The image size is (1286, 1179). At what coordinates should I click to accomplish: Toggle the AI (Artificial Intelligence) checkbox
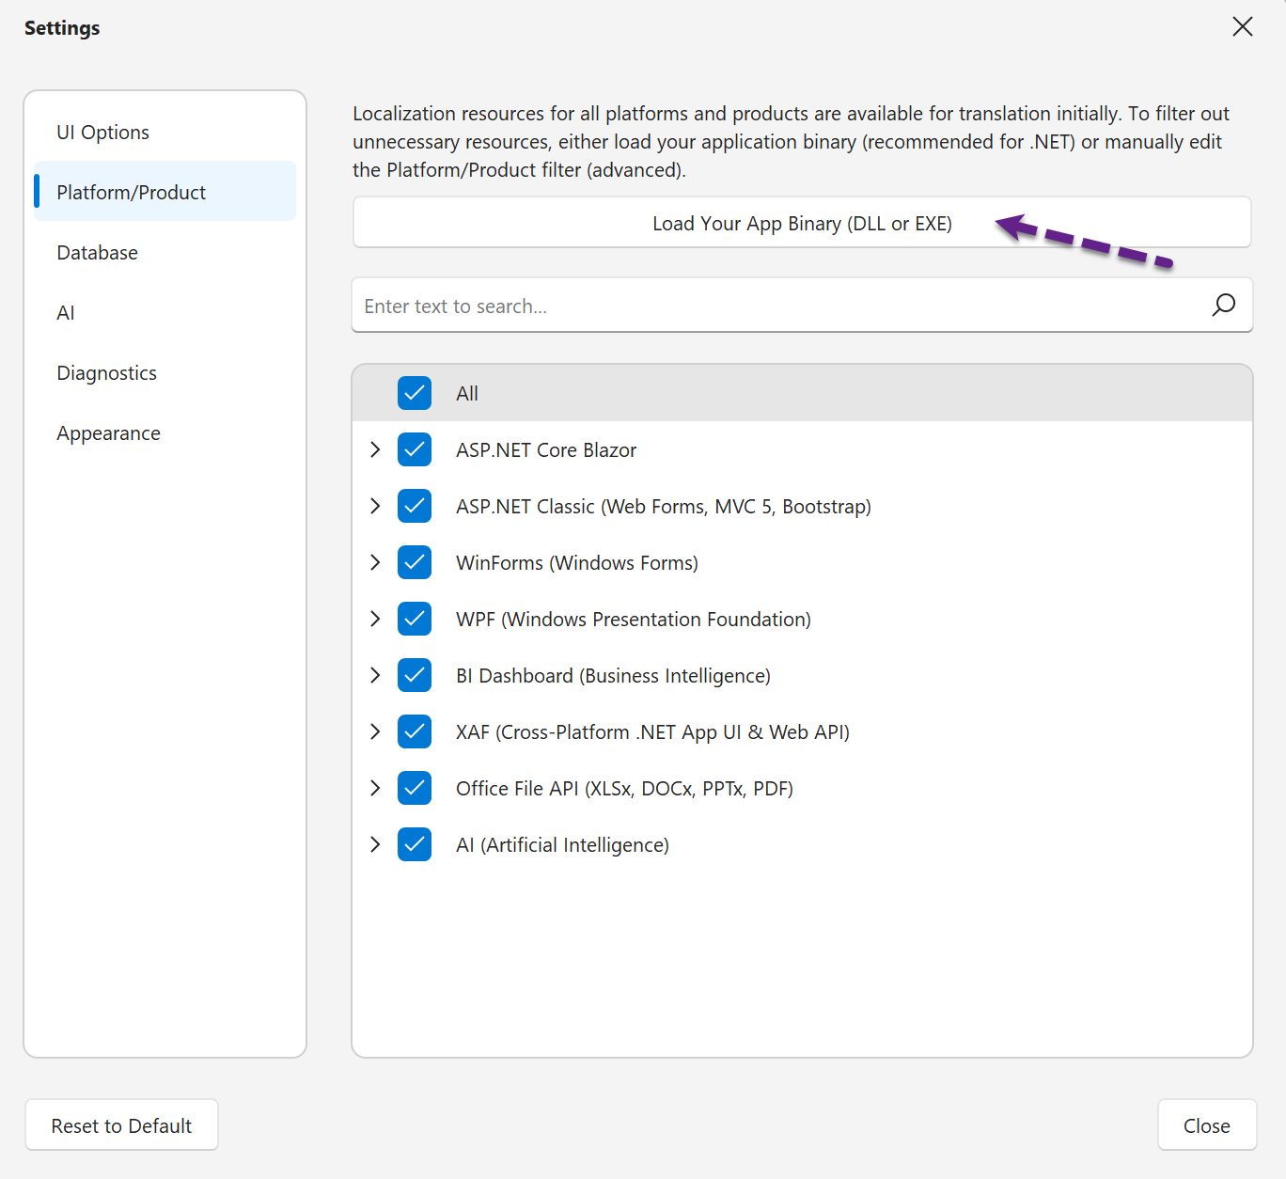click(415, 844)
